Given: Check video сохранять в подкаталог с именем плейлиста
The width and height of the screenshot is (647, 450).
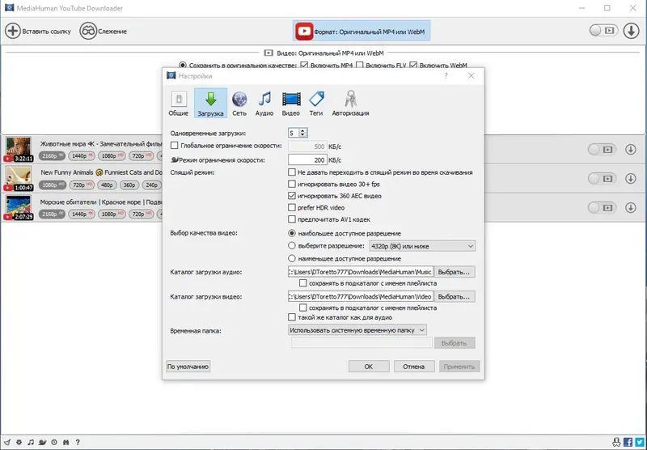Looking at the screenshot, I should tap(302, 308).
